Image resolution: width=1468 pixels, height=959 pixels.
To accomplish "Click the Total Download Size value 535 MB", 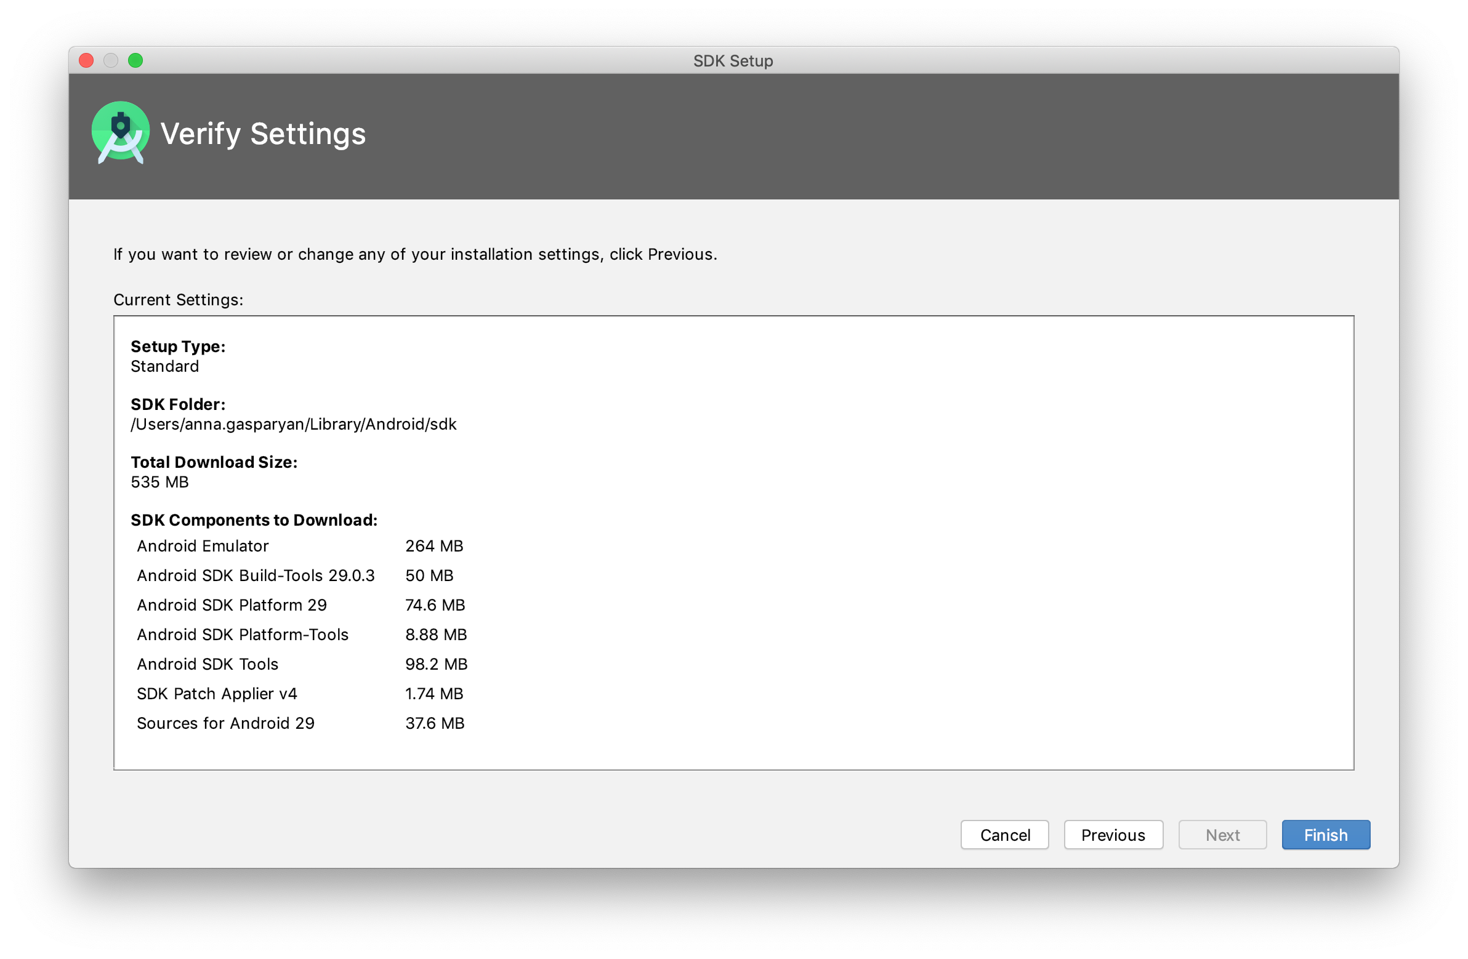I will [159, 483].
